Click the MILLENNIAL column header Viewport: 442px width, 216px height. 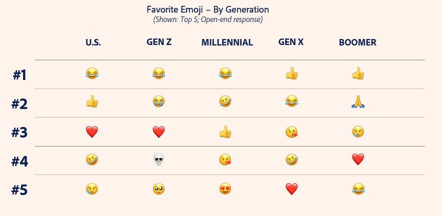coord(227,42)
